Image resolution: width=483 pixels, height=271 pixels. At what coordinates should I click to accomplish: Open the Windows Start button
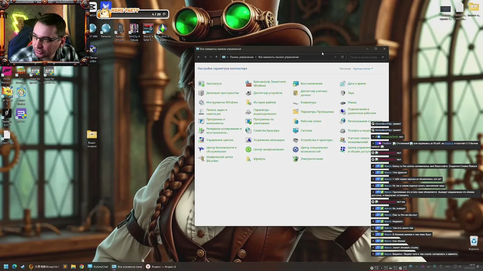coord(6,267)
